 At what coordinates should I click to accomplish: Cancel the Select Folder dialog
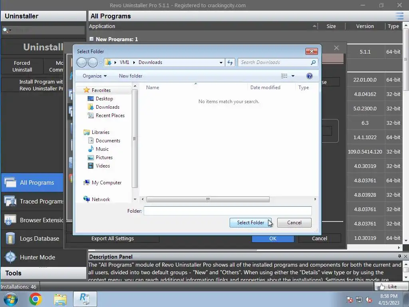[x=294, y=223]
